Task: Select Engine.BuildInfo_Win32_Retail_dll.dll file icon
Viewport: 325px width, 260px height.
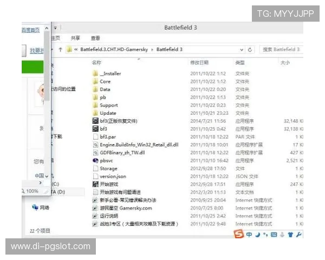Action: coord(95,145)
